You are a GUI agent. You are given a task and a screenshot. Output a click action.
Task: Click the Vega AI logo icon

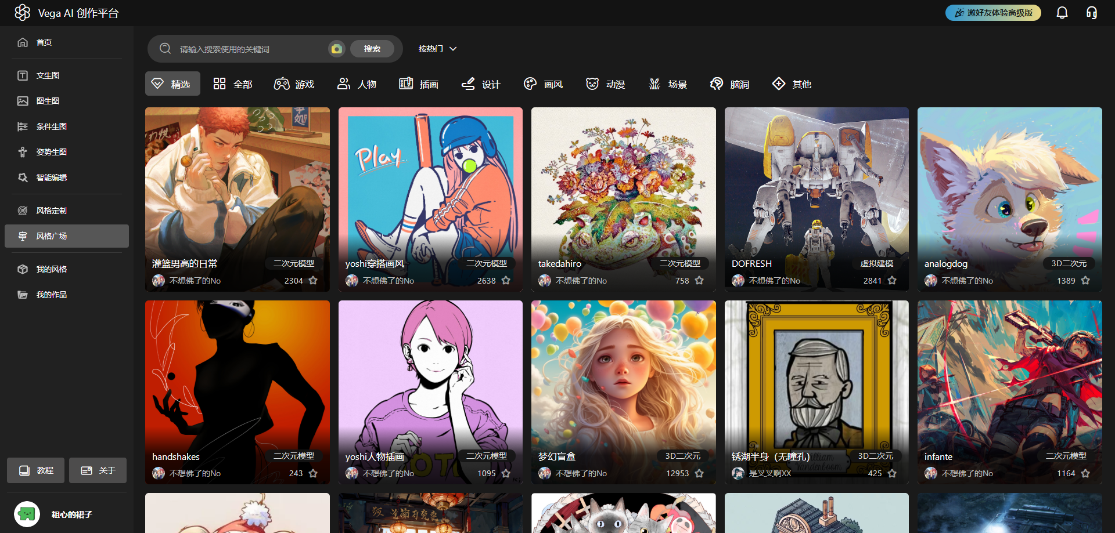click(22, 13)
